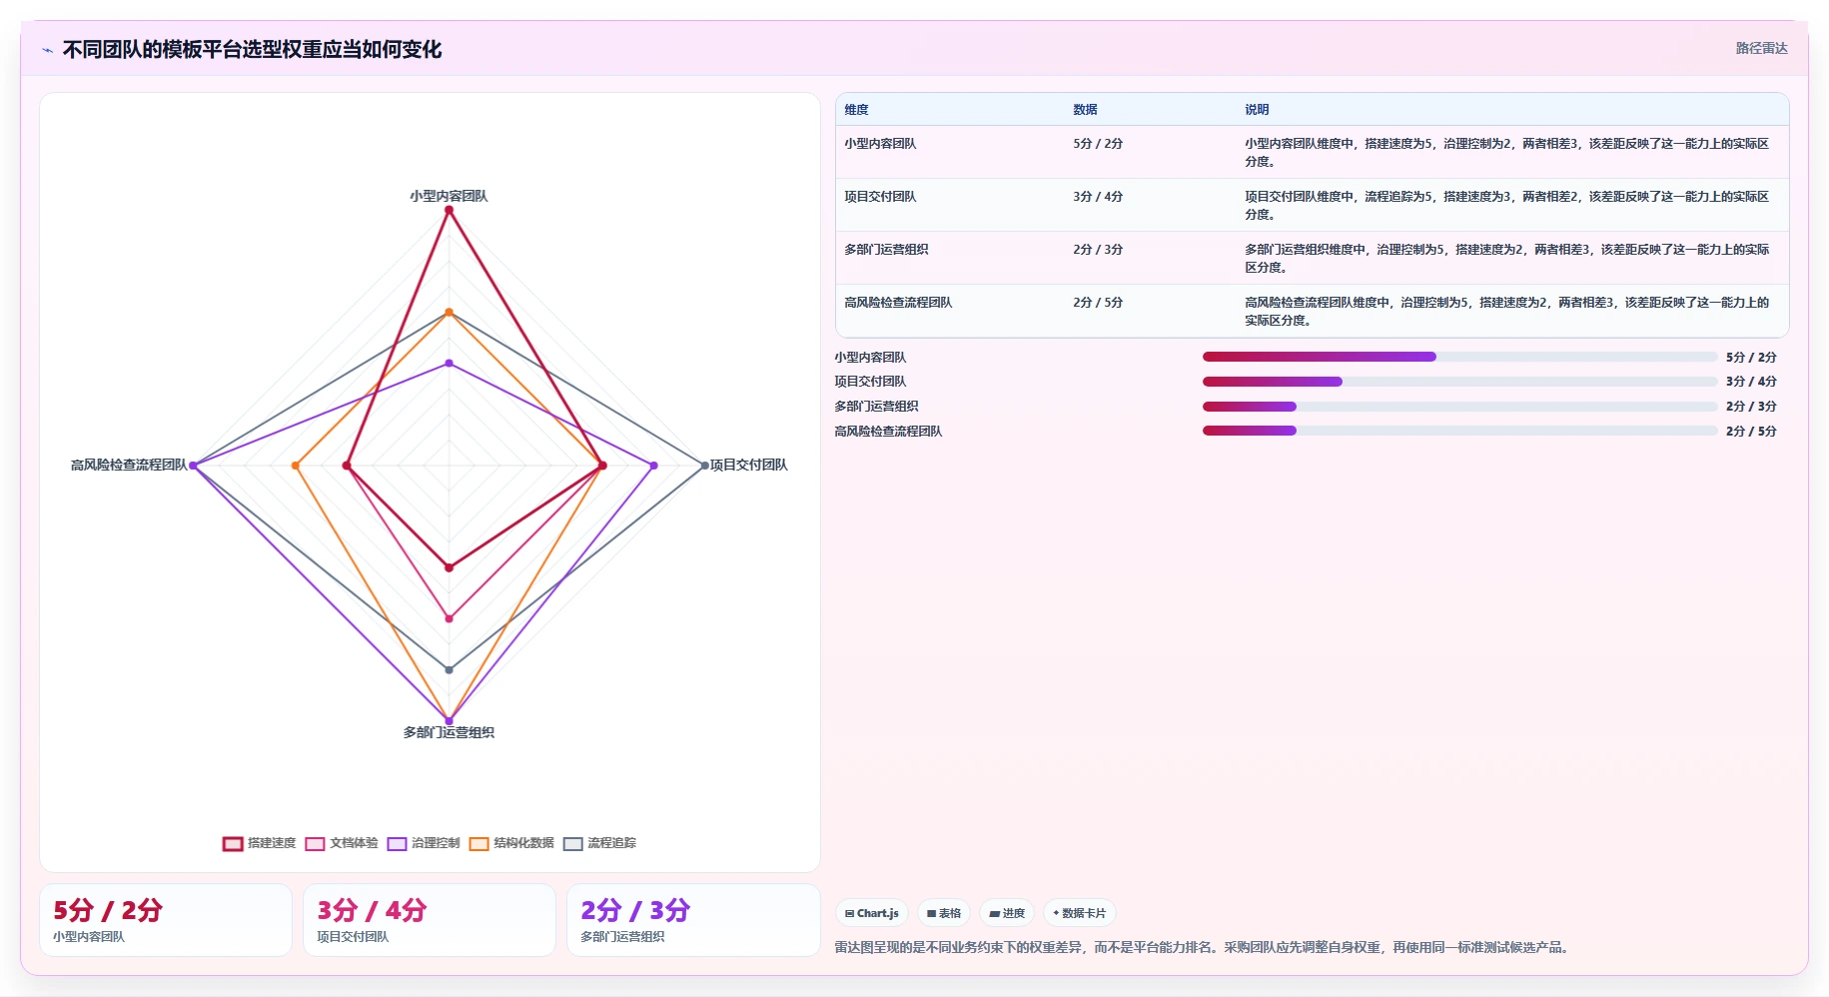Toggle the 流程追踪 legend item

click(599, 843)
